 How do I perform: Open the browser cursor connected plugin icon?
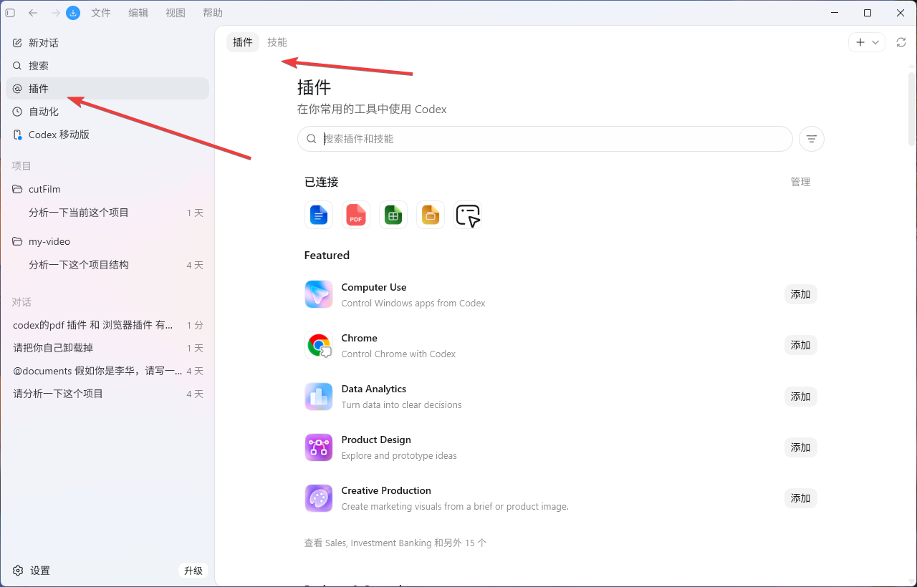(x=468, y=215)
